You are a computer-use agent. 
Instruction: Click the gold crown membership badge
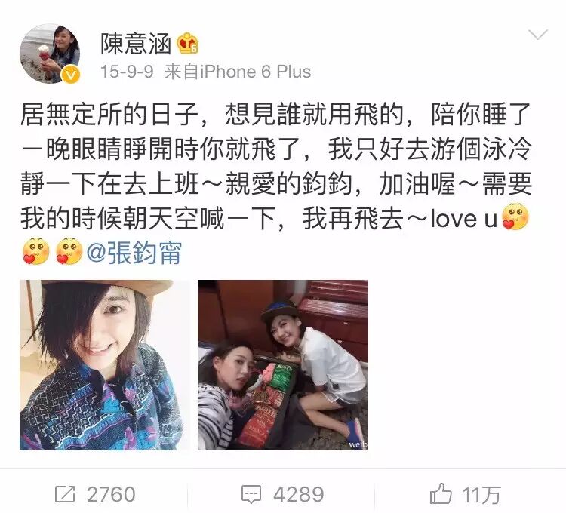click(187, 43)
